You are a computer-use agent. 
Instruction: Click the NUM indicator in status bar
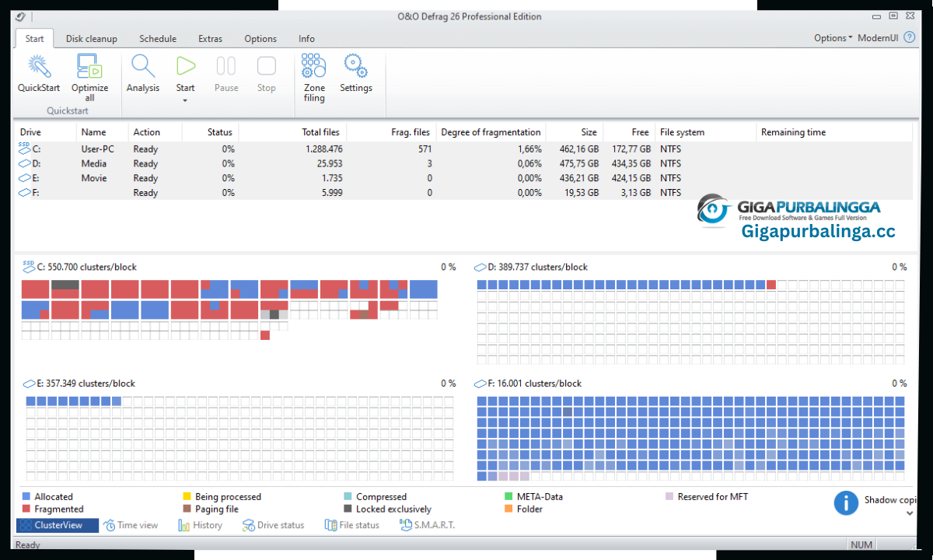861,544
